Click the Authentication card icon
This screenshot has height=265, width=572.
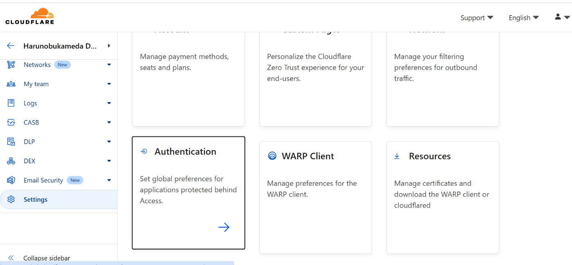point(144,151)
